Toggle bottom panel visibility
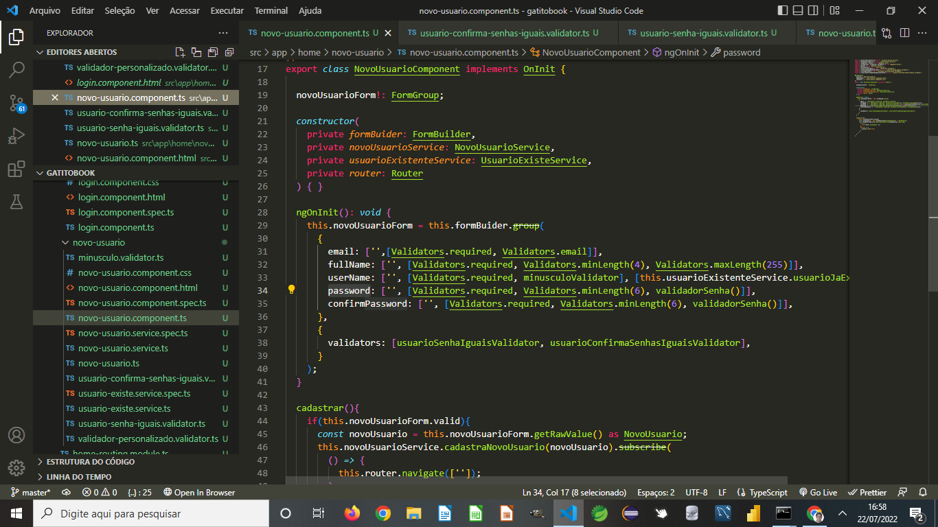Image resolution: width=938 pixels, height=527 pixels. click(x=799, y=11)
